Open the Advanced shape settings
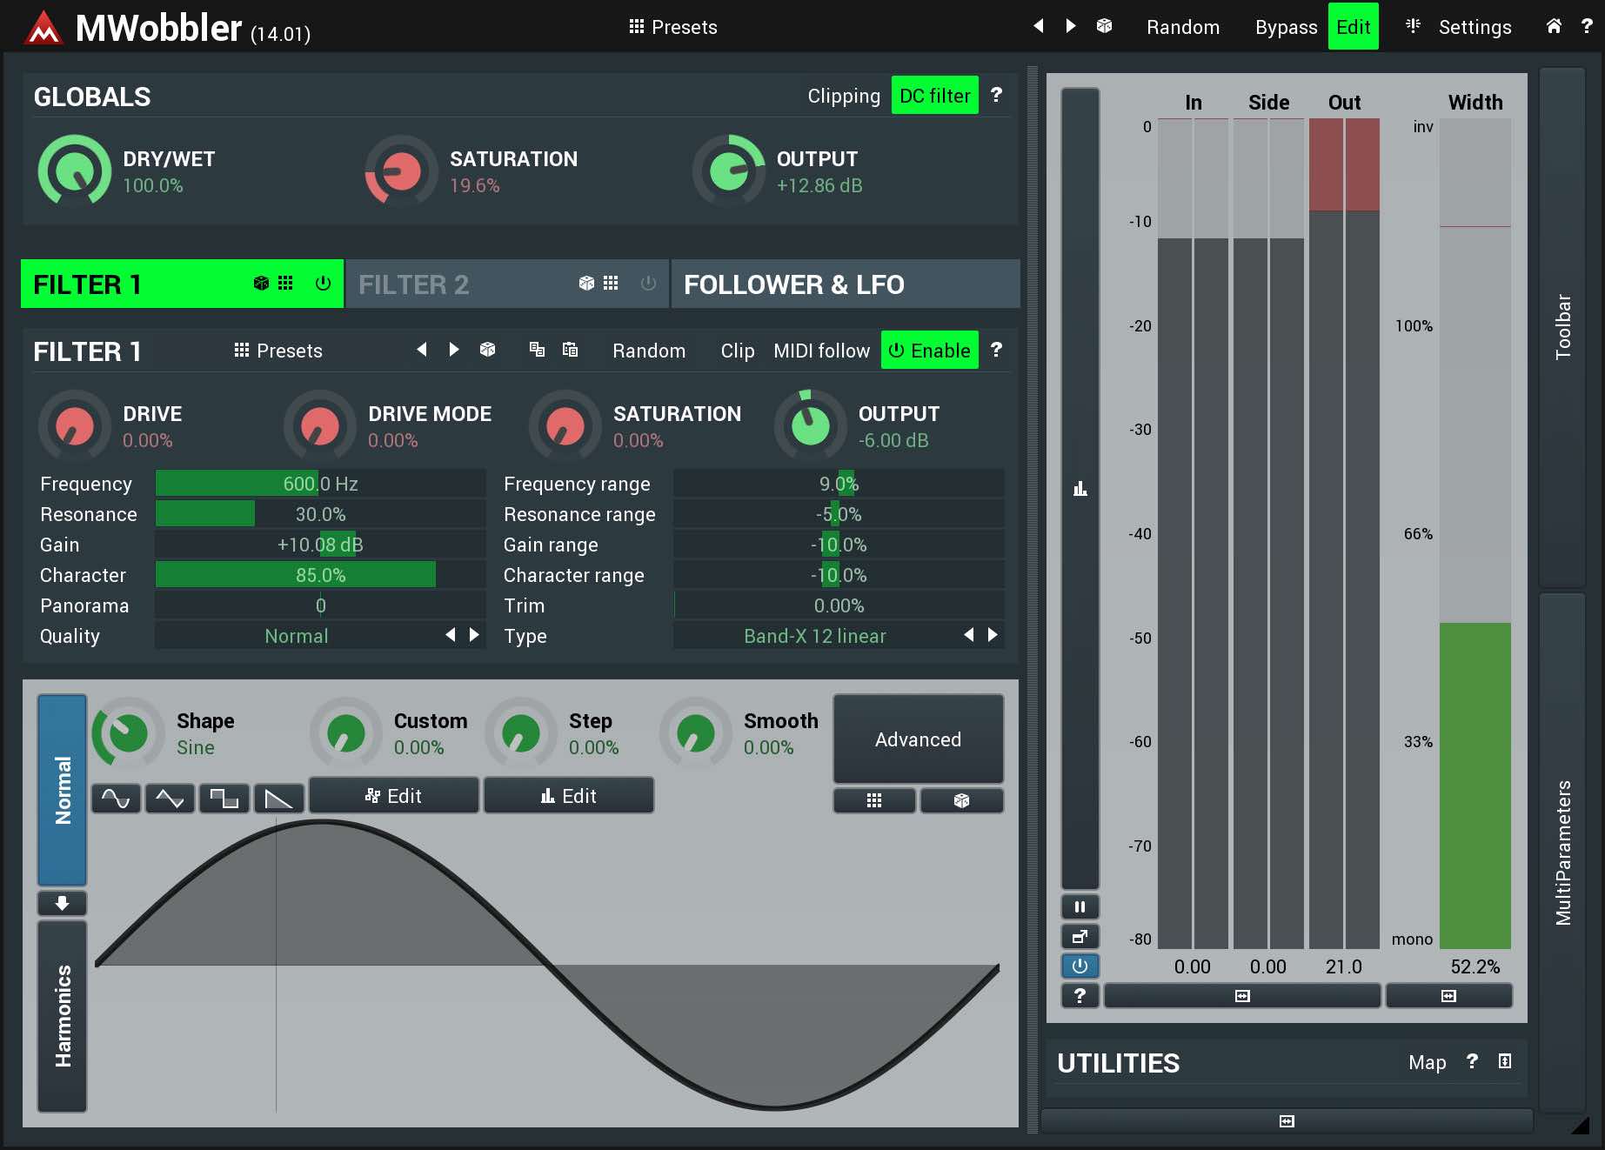The width and height of the screenshot is (1605, 1150). 918,739
